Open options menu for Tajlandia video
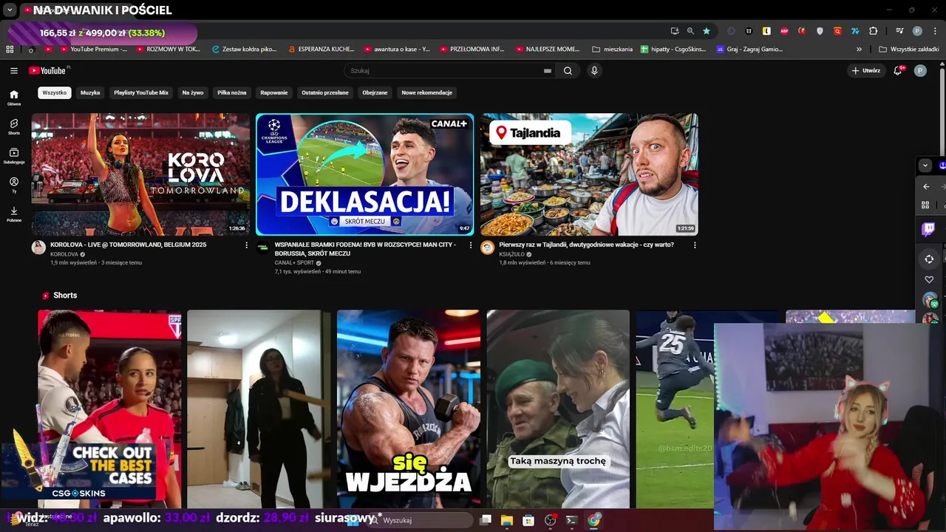Image resolution: width=946 pixels, height=532 pixels. (x=695, y=245)
